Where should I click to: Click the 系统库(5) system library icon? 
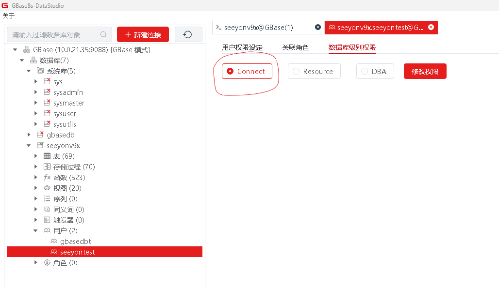point(40,71)
